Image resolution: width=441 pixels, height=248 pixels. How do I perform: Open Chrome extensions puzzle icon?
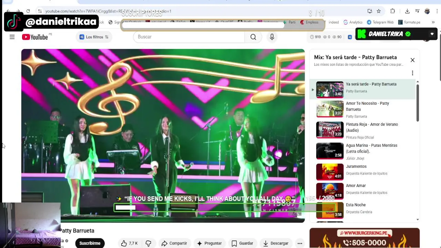pyautogui.click(x=392, y=11)
